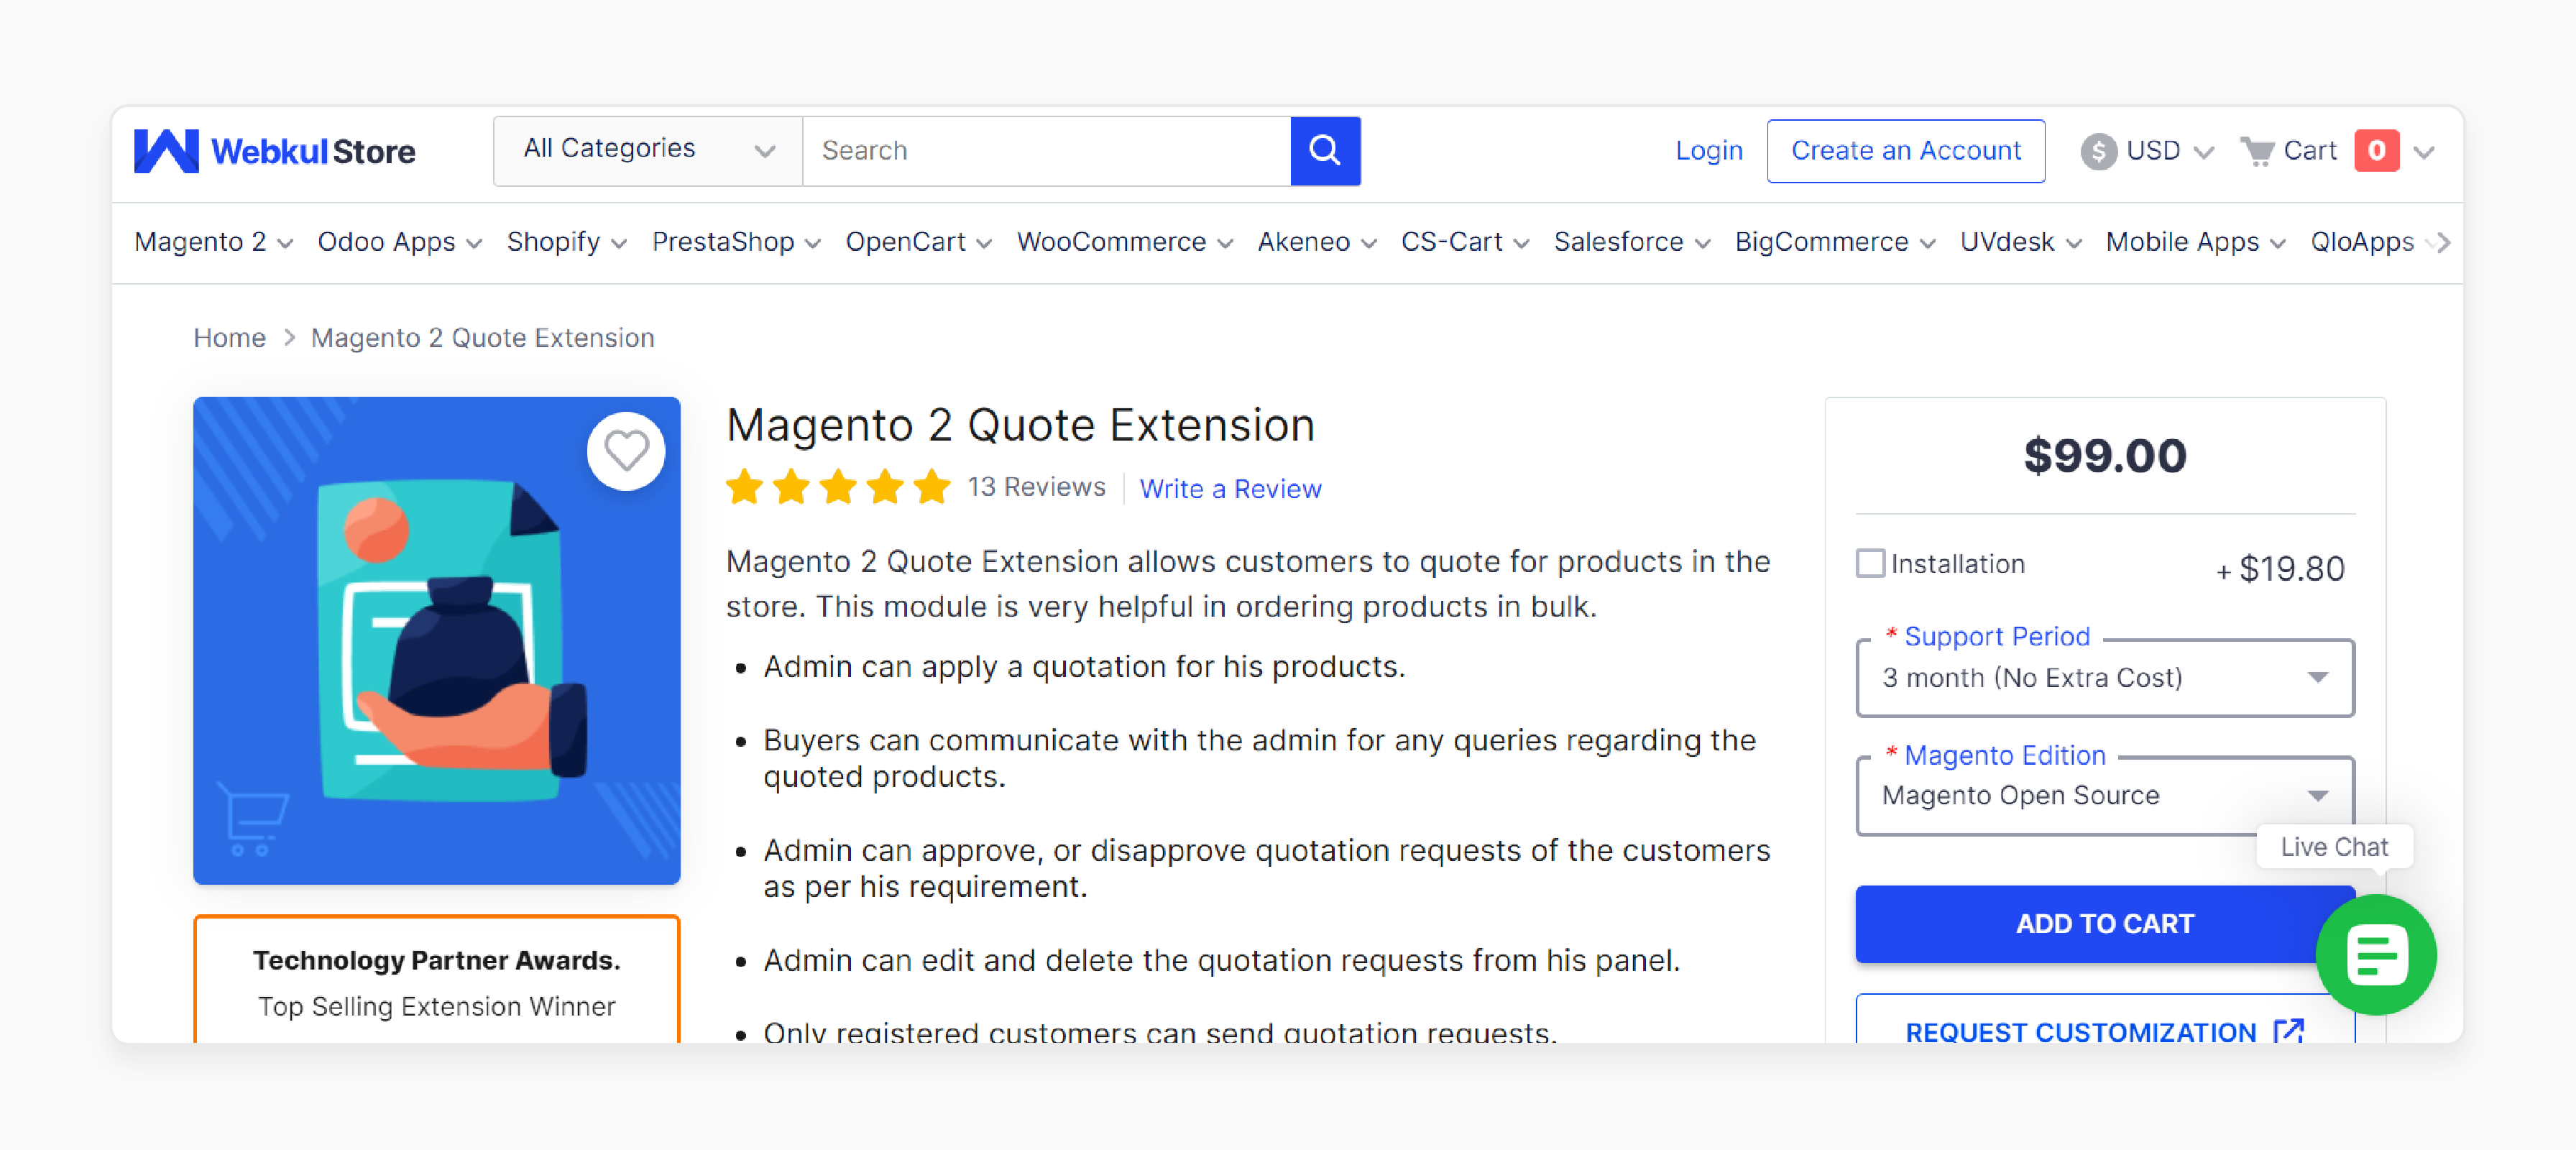Open the Magento Edition dropdown
This screenshot has width=2576, height=1150.
coord(2105,796)
